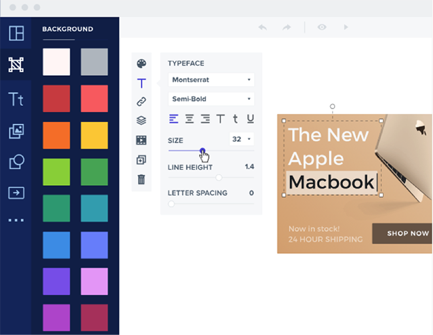433x335 pixels.
Task: Open the shapes tool in sidebar
Action: point(17,162)
